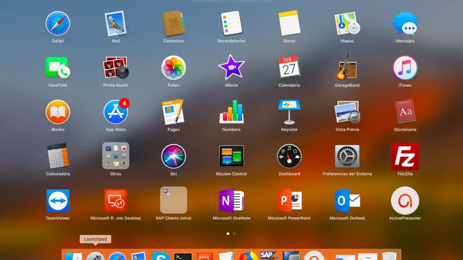Open Preferencias del Sistema
463x260 pixels.
coord(347,156)
